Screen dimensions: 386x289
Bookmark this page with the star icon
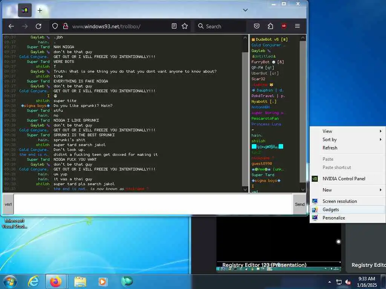185,26
